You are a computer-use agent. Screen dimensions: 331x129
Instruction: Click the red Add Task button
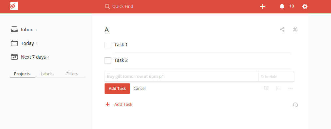pos(117,88)
